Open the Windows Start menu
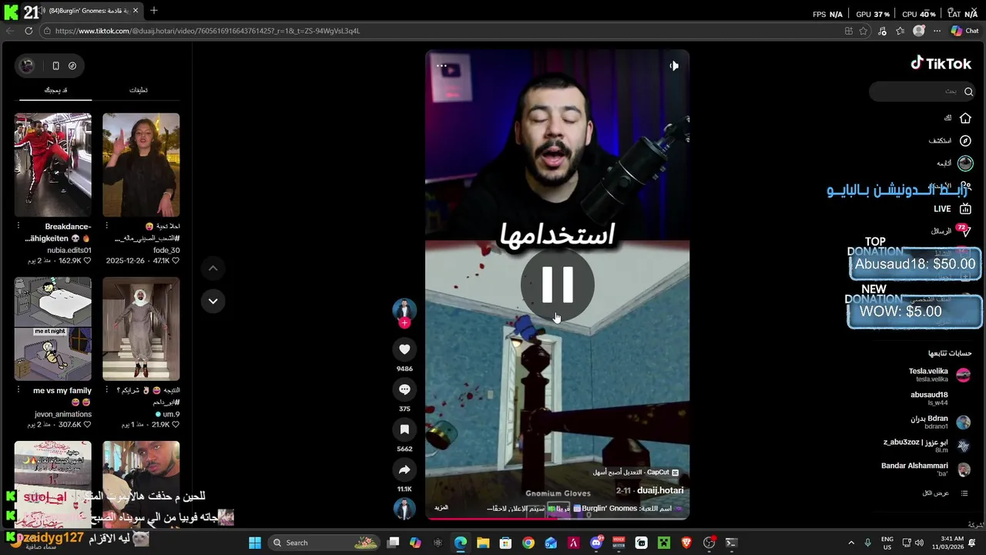 [x=255, y=543]
